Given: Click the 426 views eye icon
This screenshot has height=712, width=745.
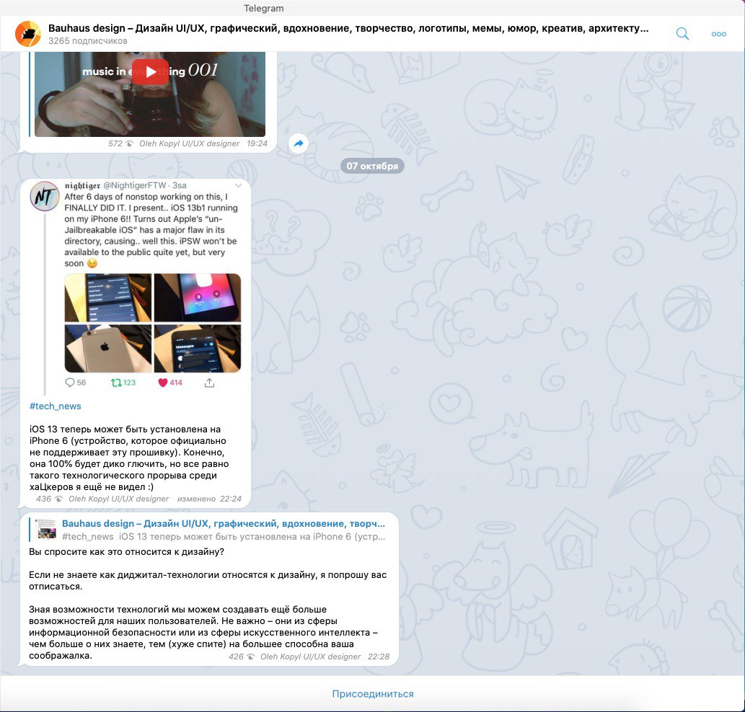Looking at the screenshot, I should point(250,657).
